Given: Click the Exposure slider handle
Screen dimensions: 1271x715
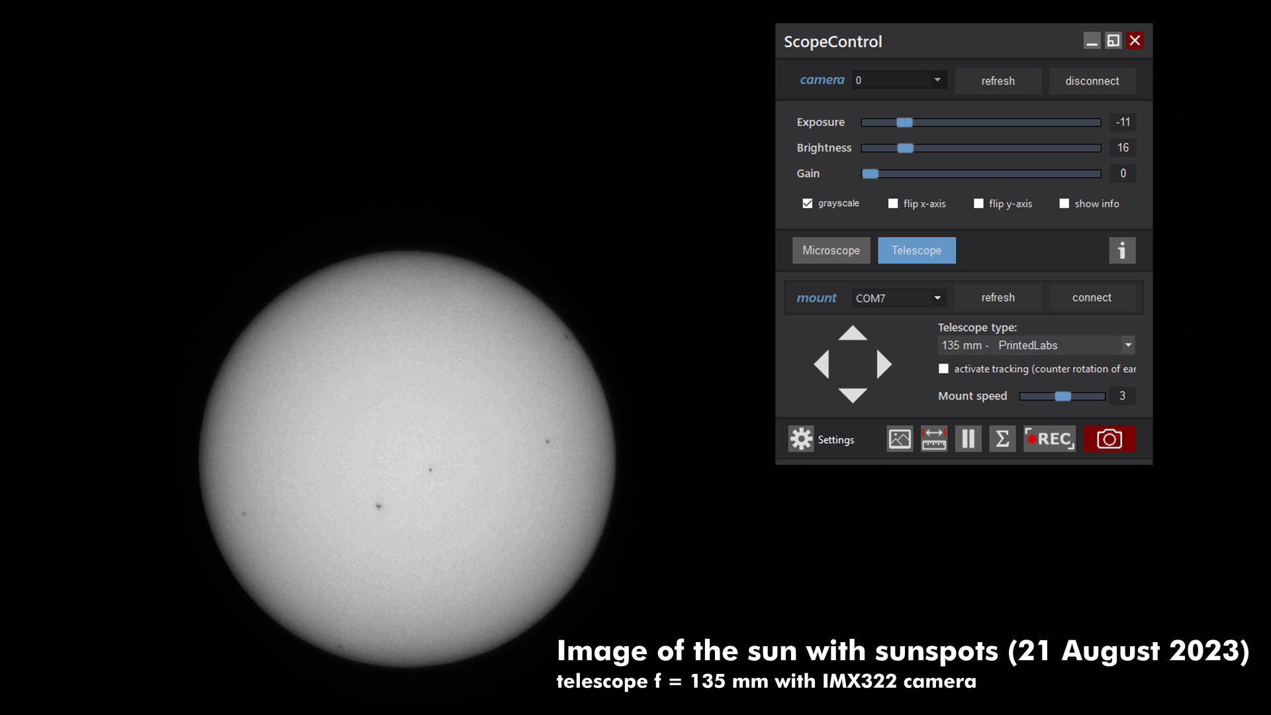Looking at the screenshot, I should (904, 122).
